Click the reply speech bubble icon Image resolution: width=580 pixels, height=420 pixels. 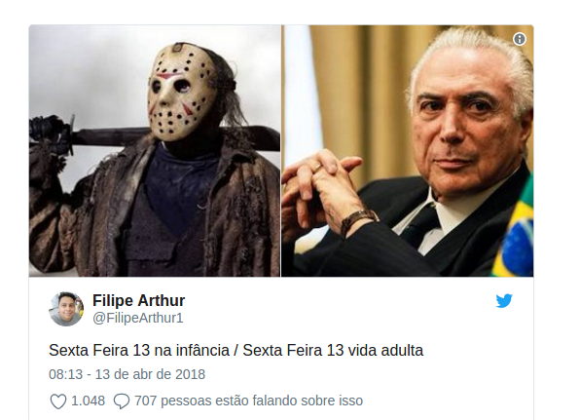tap(122, 401)
